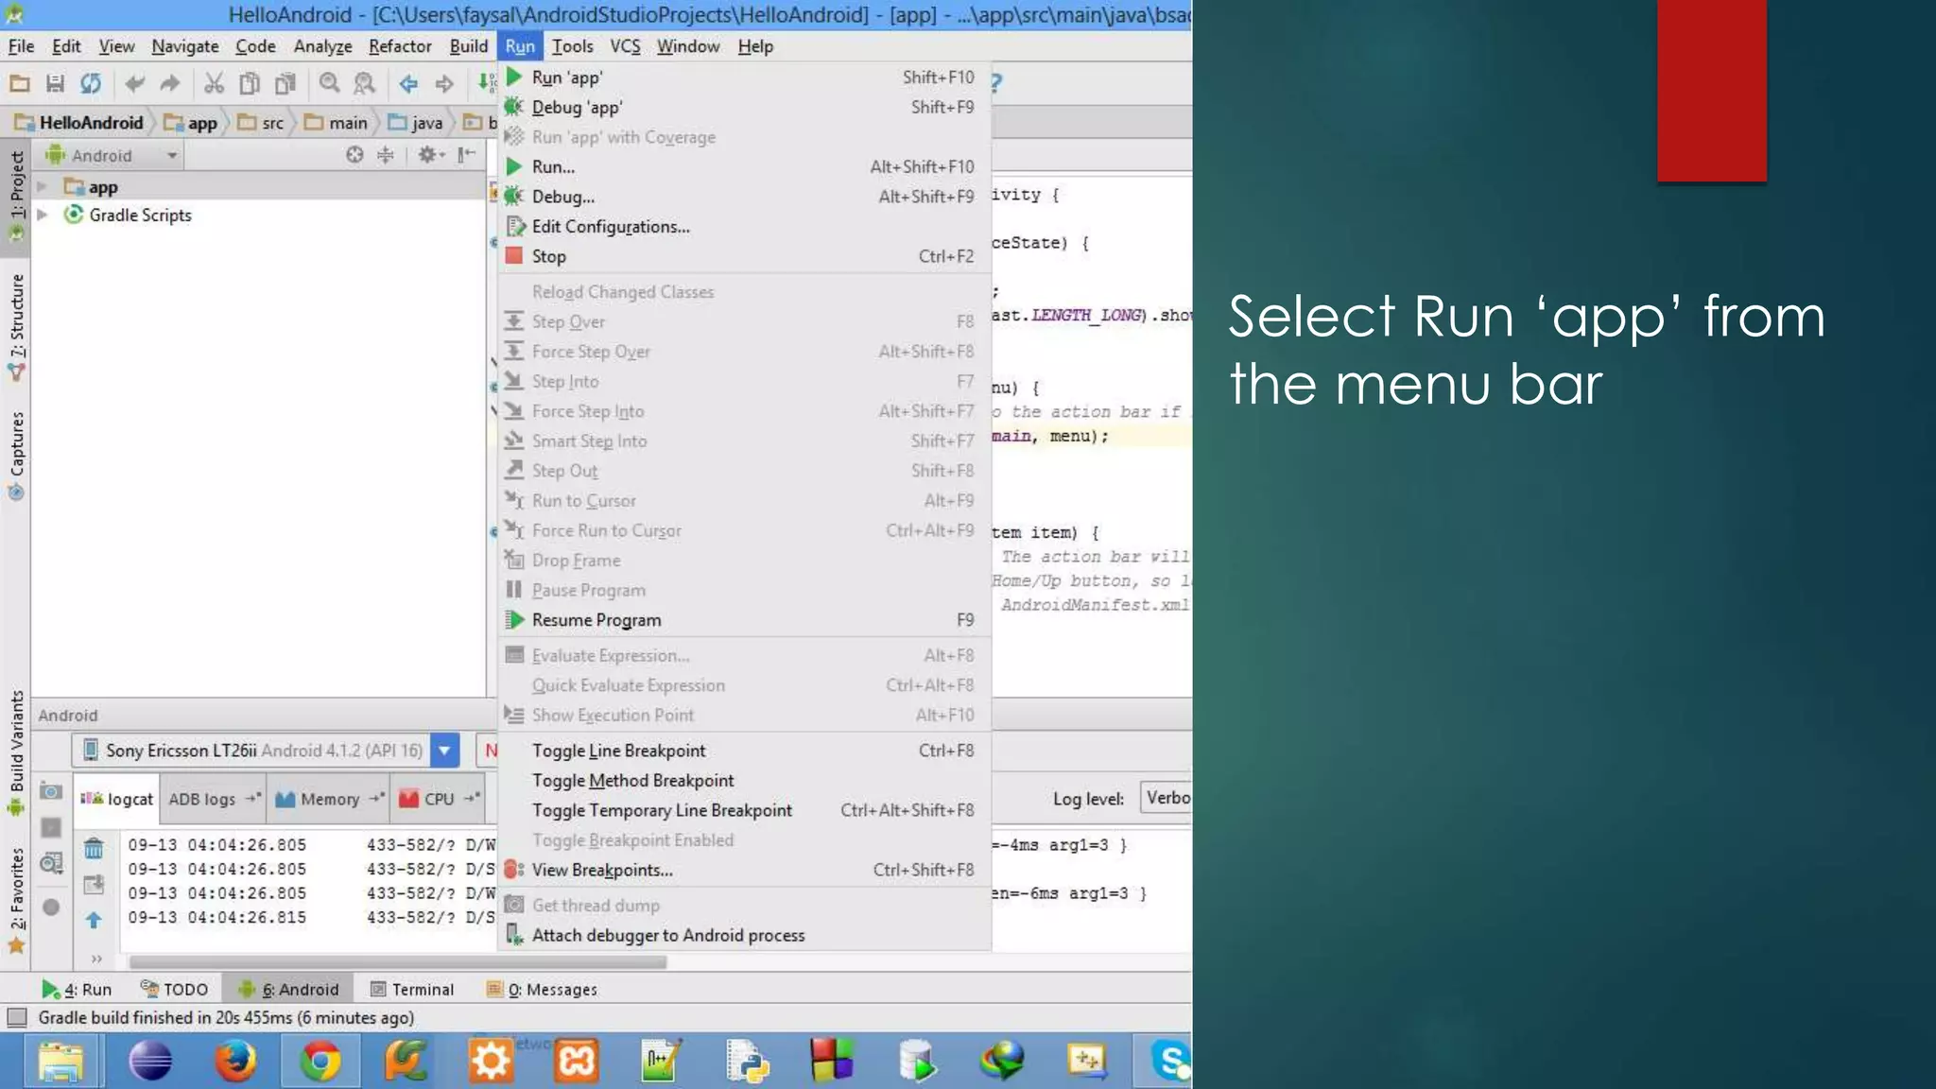Select Run 'app' from the Run menu
1936x1089 pixels.
point(745,78)
